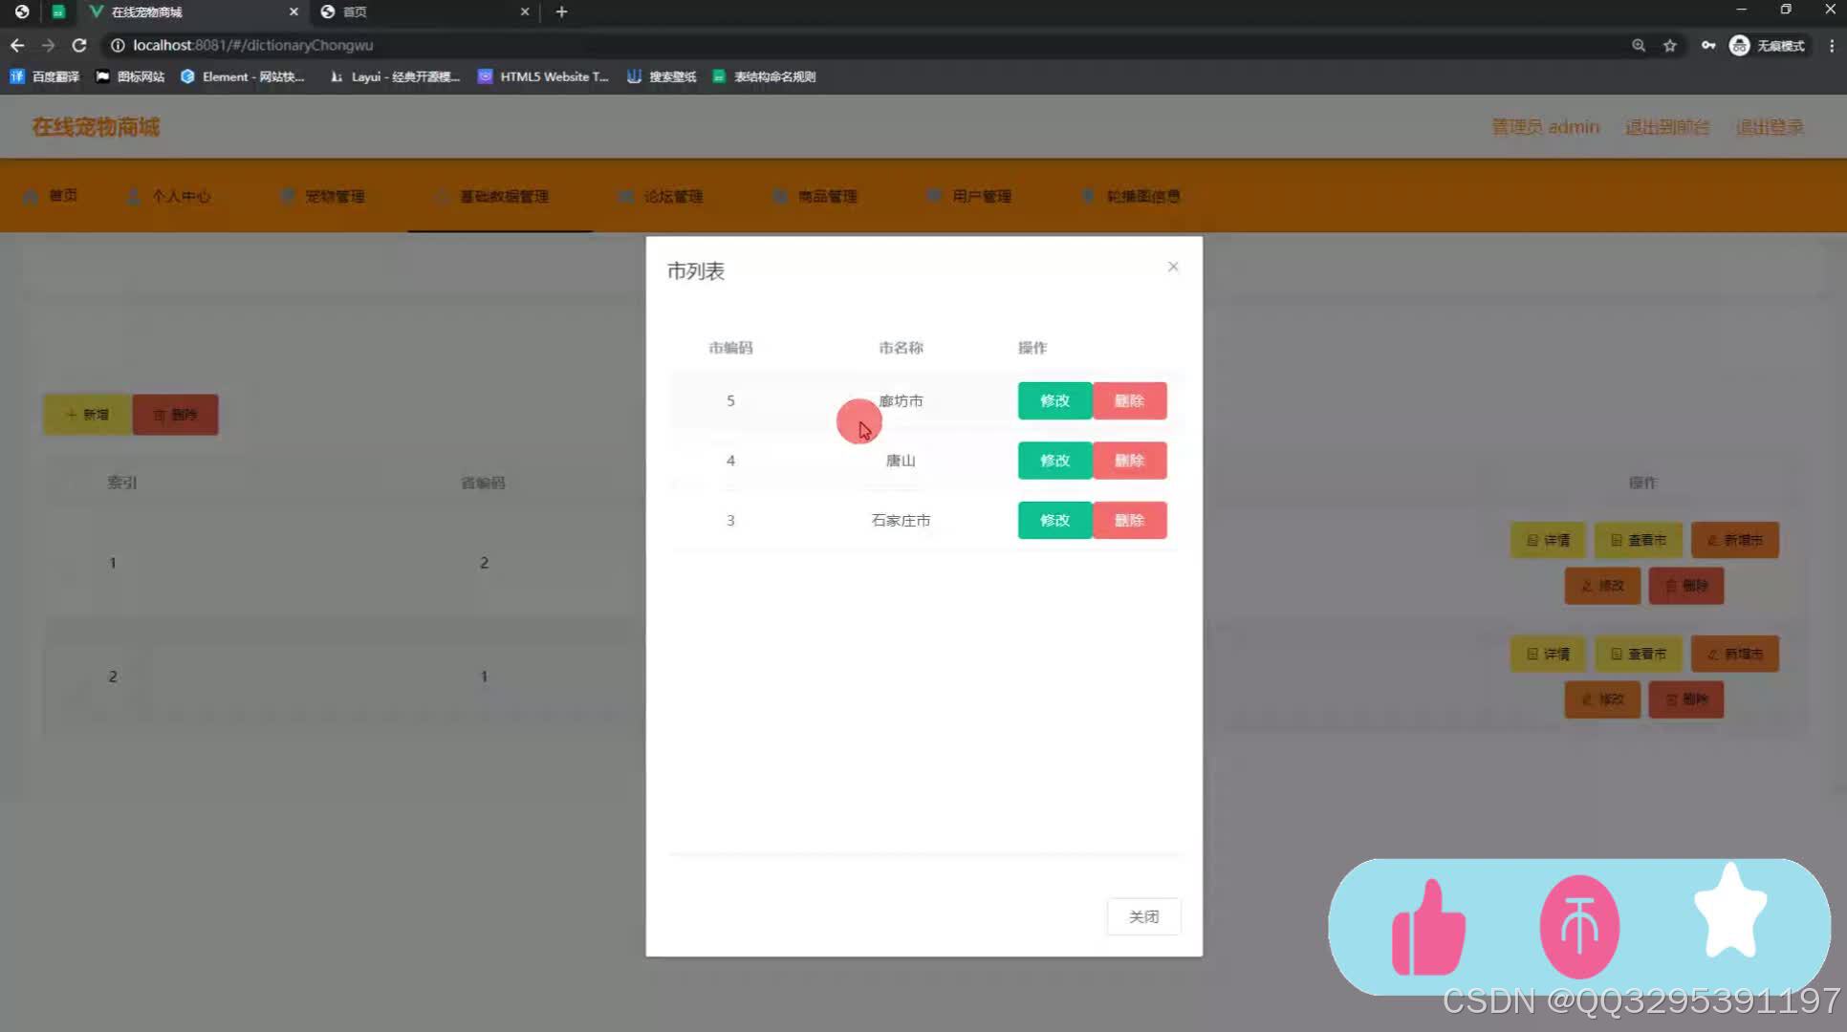
Task: Open the 轮播图信息 menu
Action: point(1131,196)
